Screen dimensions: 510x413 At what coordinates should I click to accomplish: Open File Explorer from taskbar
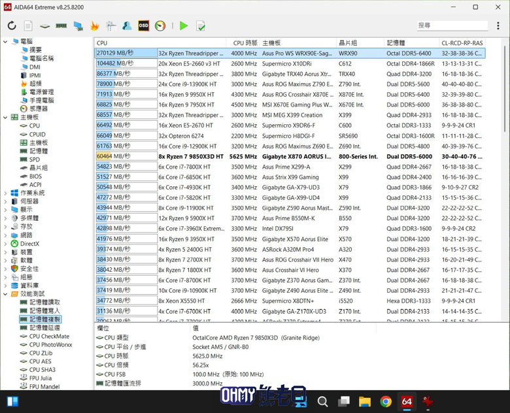click(x=364, y=402)
